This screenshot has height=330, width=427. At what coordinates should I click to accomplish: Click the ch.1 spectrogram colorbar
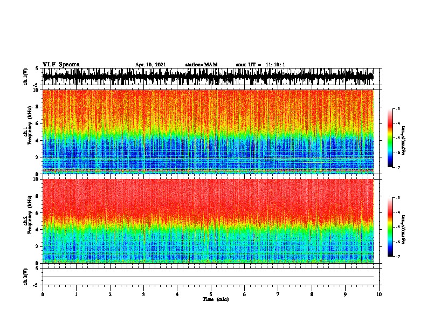pyautogui.click(x=390, y=138)
